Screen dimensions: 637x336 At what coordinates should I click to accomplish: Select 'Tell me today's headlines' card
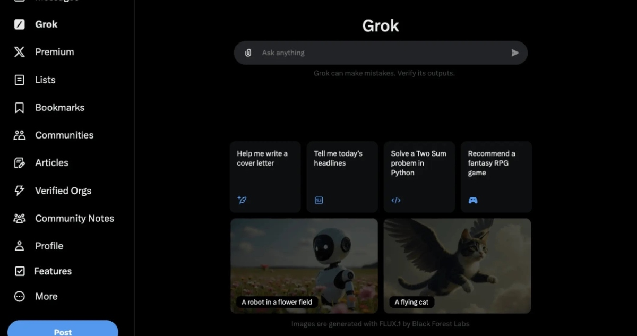342,177
